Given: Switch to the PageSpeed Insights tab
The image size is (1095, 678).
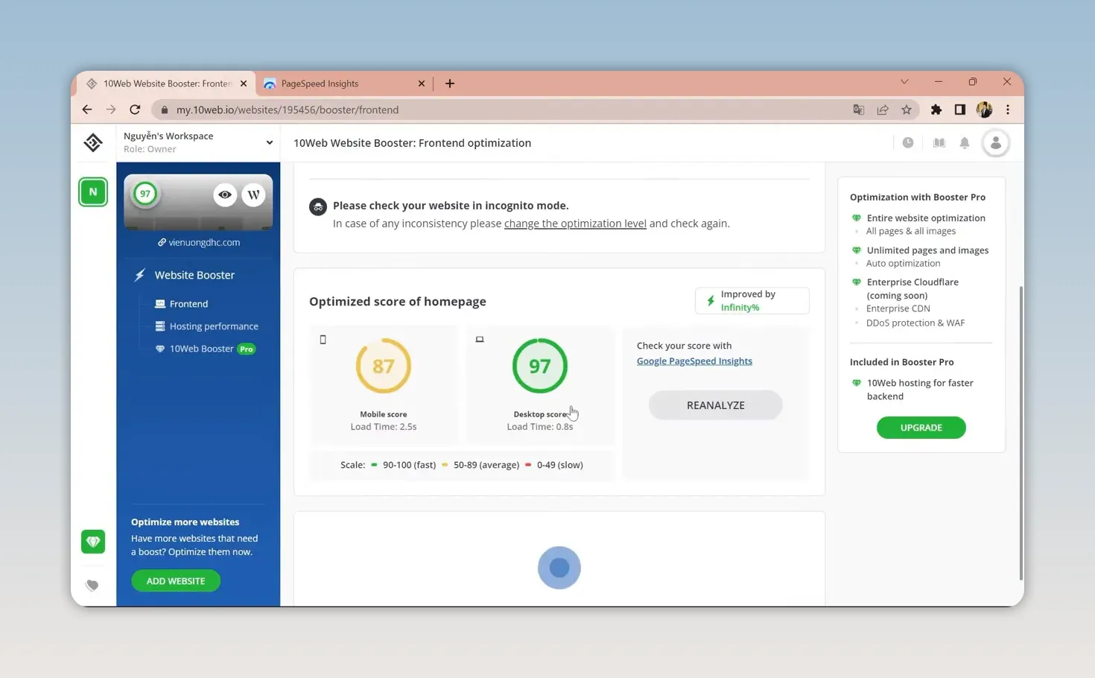Looking at the screenshot, I should (x=343, y=83).
